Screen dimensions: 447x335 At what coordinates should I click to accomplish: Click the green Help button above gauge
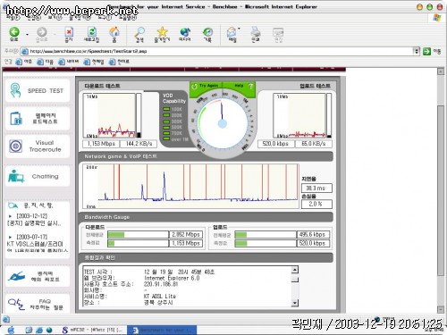pyautogui.click(x=240, y=86)
